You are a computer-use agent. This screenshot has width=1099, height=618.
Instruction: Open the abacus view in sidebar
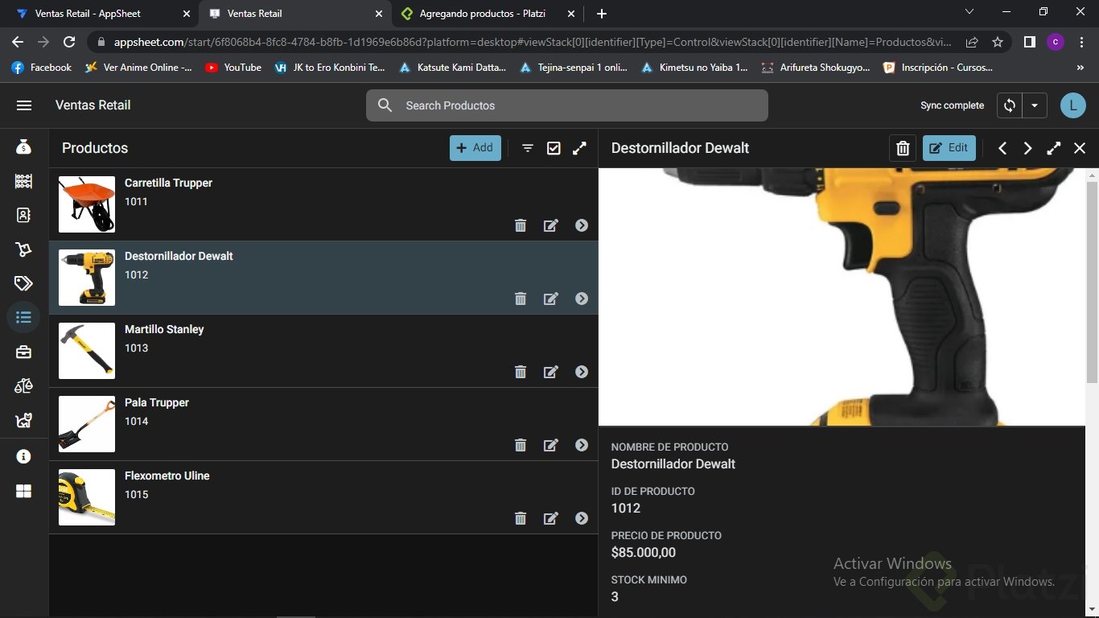pos(23,181)
